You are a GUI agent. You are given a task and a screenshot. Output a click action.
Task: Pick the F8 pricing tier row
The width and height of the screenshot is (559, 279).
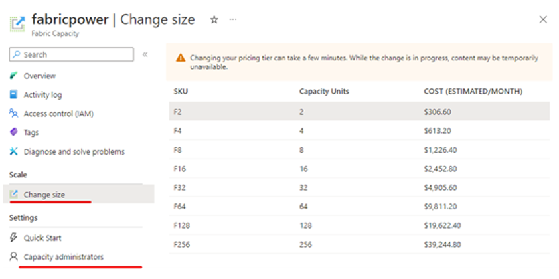(x=359, y=150)
